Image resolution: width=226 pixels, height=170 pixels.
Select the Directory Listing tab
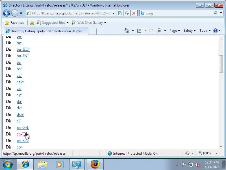pyautogui.click(x=46, y=31)
